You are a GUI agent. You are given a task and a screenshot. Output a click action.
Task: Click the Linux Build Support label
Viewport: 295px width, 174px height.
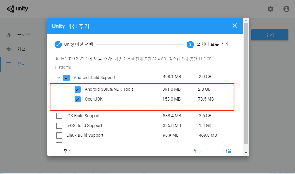[x=85, y=135]
